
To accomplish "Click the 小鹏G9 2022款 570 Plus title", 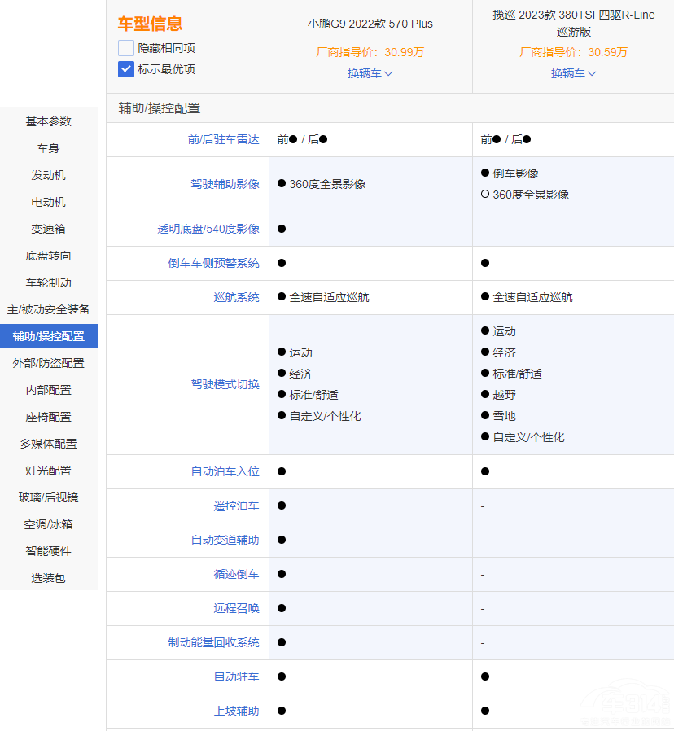I will 370,24.
